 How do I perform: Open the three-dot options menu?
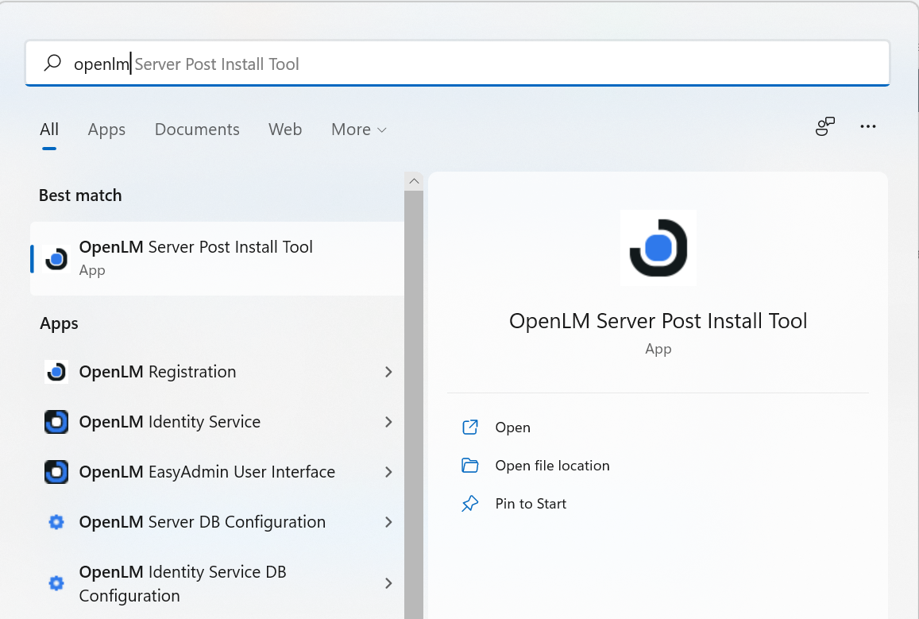pos(868,127)
